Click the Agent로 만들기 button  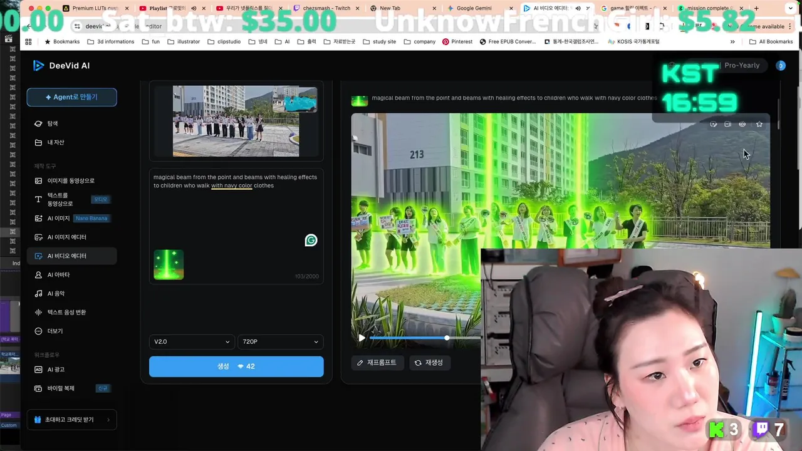click(71, 97)
